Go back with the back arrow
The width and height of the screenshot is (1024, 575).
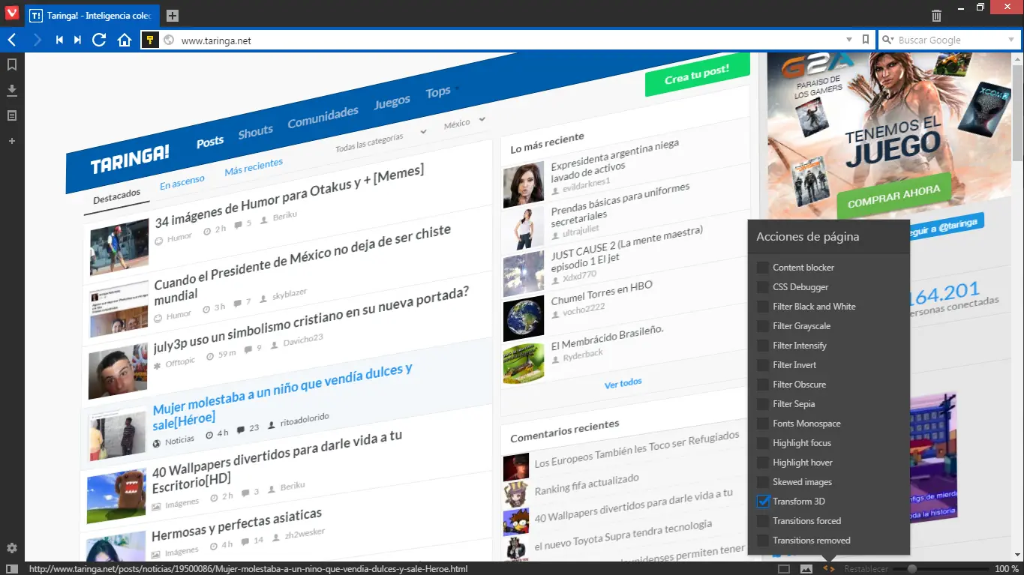pos(12,40)
